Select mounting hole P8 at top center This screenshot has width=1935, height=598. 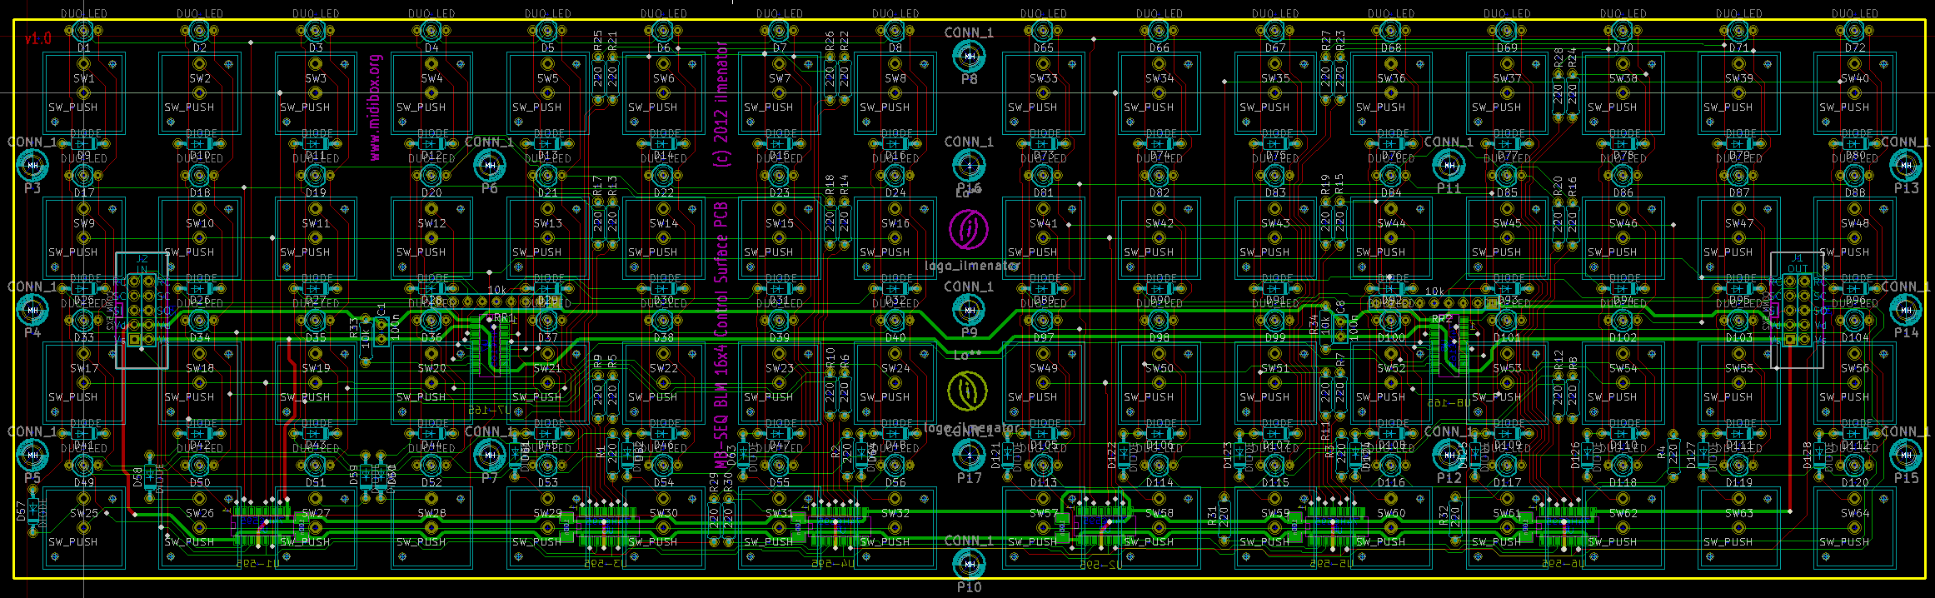click(x=969, y=57)
